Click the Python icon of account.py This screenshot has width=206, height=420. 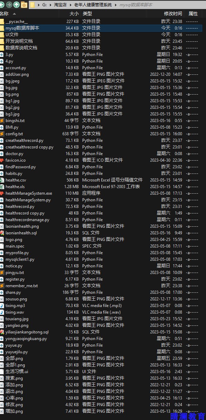coord(2,68)
